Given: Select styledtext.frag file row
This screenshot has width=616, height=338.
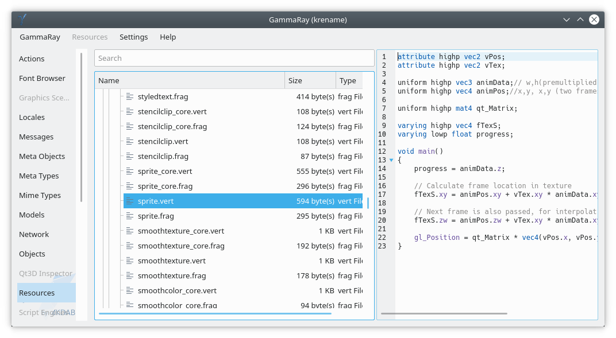Looking at the screenshot, I should pos(243,96).
